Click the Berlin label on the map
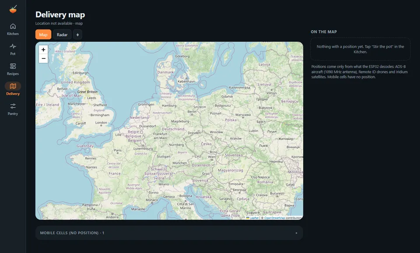420x253 pixels. [192, 111]
